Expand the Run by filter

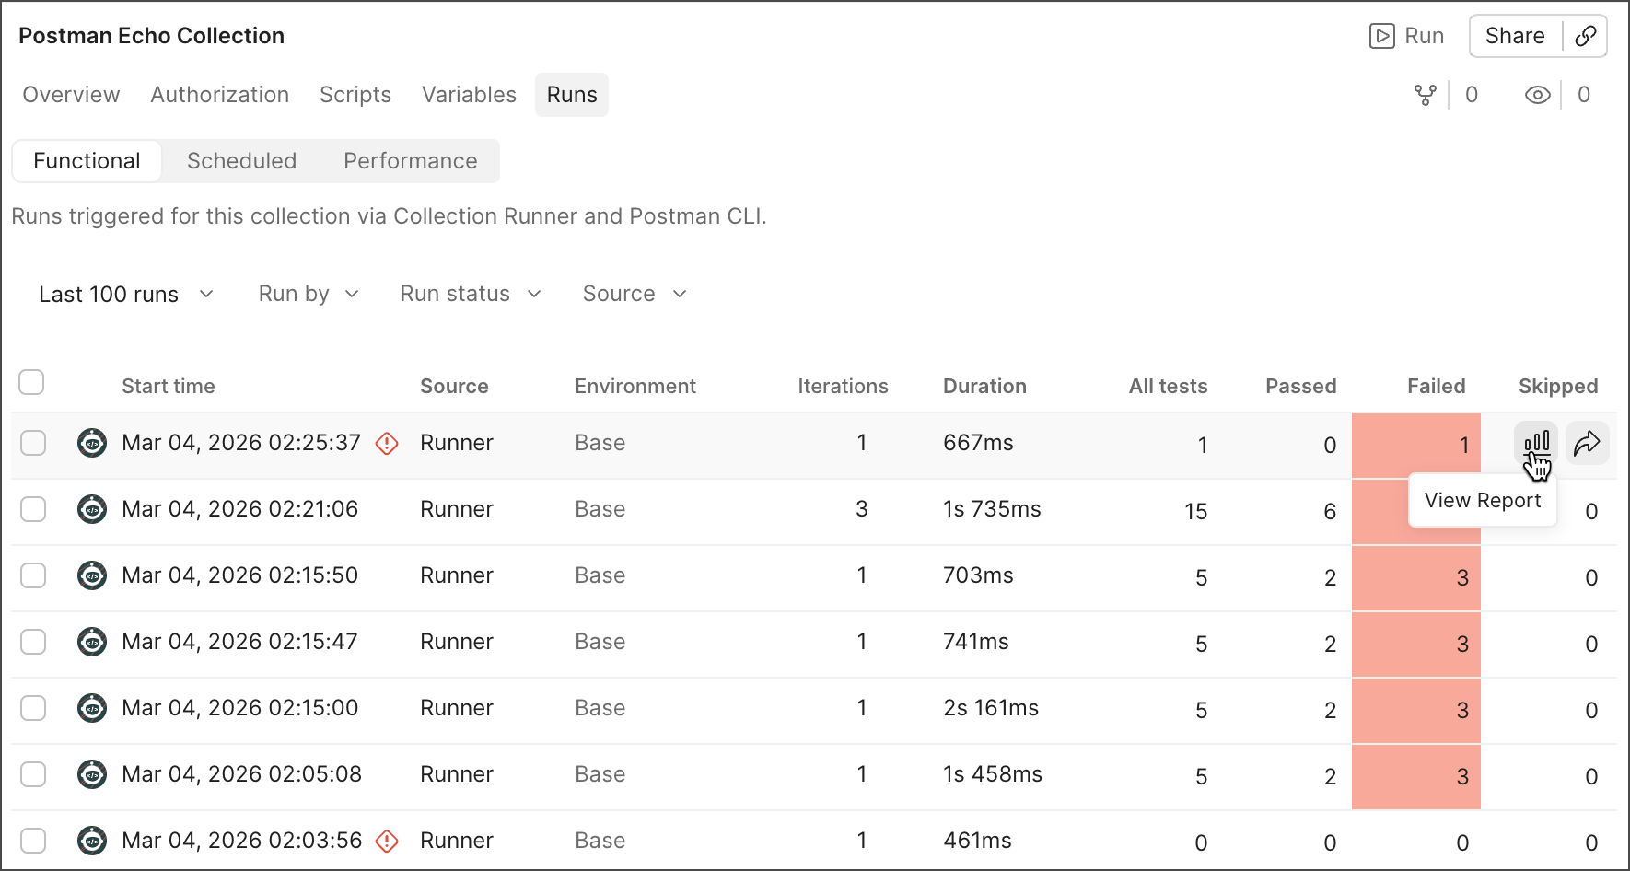[x=308, y=294]
